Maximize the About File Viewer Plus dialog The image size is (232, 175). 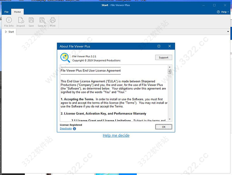pos(159,46)
